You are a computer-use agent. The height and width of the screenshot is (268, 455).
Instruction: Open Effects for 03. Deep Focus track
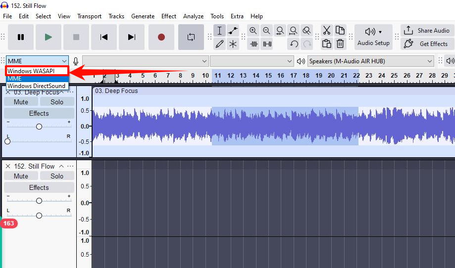pos(39,113)
